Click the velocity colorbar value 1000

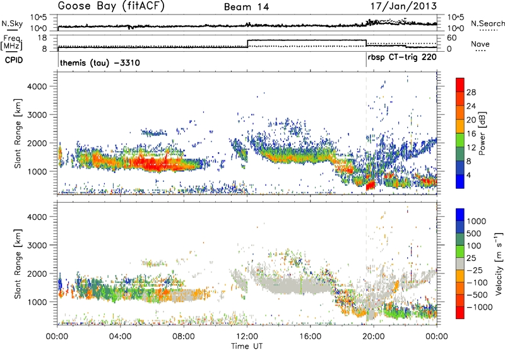[x=476, y=221]
